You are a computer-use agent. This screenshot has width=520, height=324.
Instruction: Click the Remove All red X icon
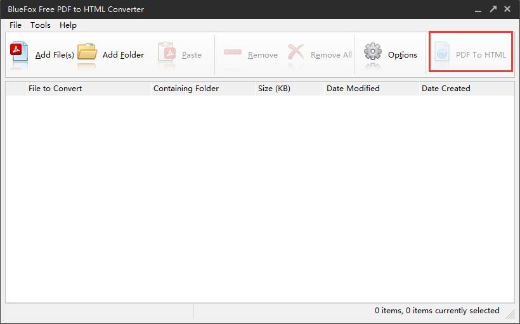point(296,52)
